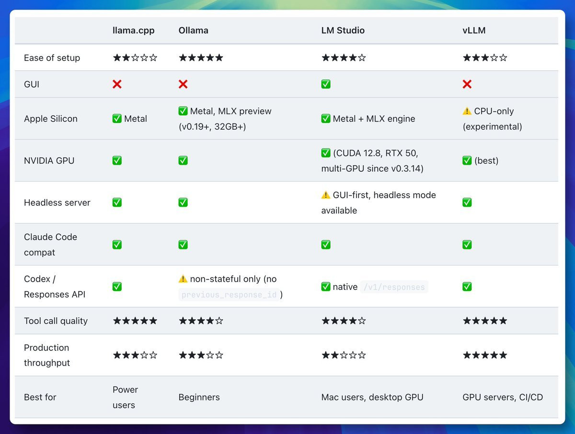Screen dimensions: 575x434
Task: Click the 'Codex / Responses API' row label
Action: pyautogui.click(x=55, y=287)
